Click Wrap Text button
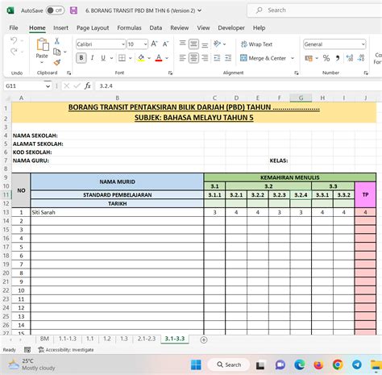Image resolution: width=382 pixels, height=375 pixels. [x=256, y=44]
